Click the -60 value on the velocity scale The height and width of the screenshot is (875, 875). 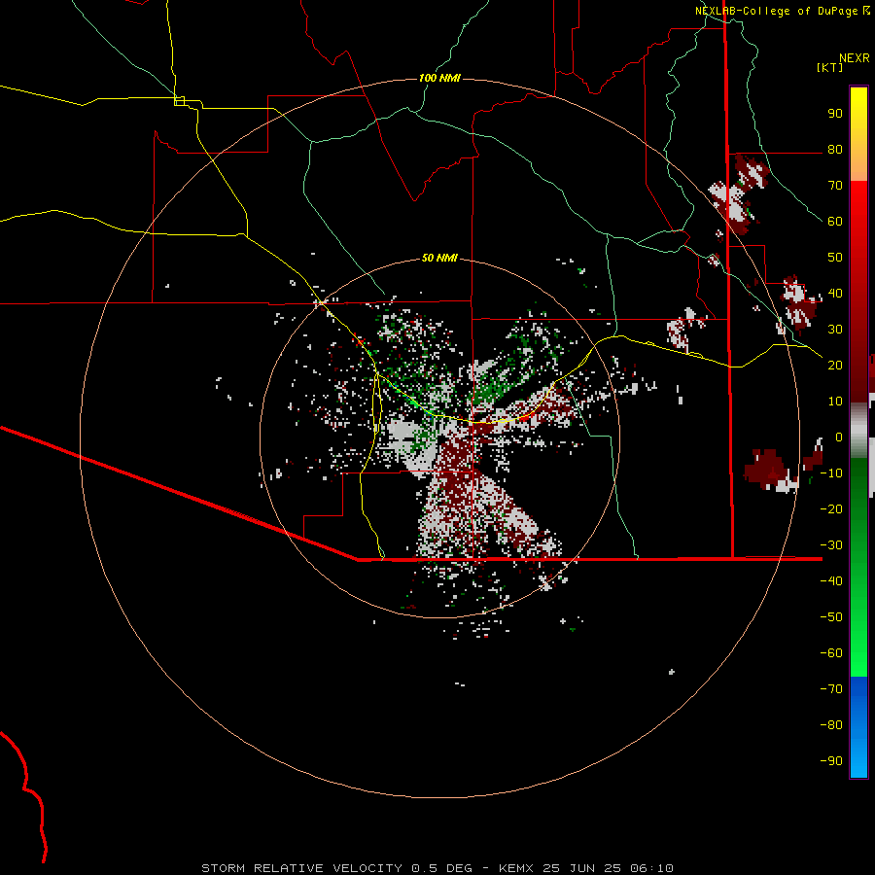(831, 653)
